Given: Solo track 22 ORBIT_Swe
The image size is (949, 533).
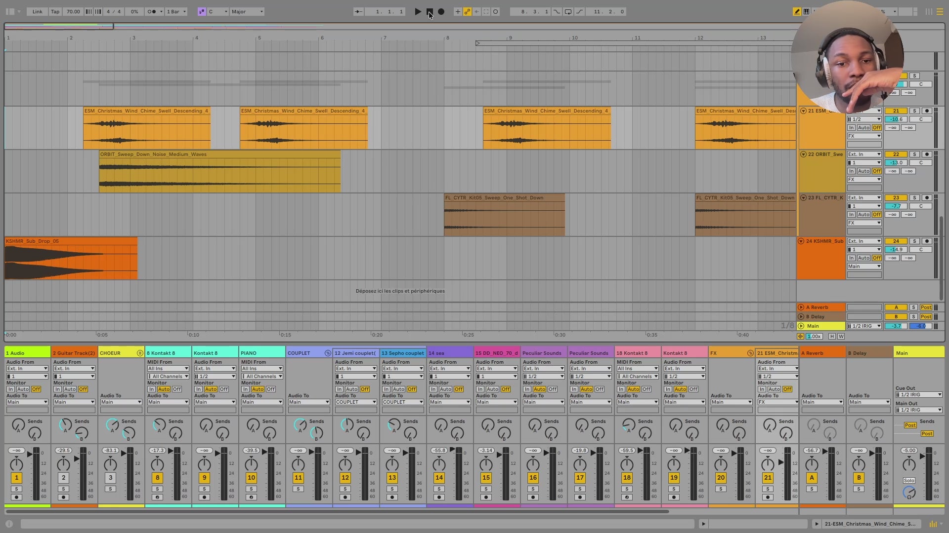Looking at the screenshot, I should (x=914, y=154).
